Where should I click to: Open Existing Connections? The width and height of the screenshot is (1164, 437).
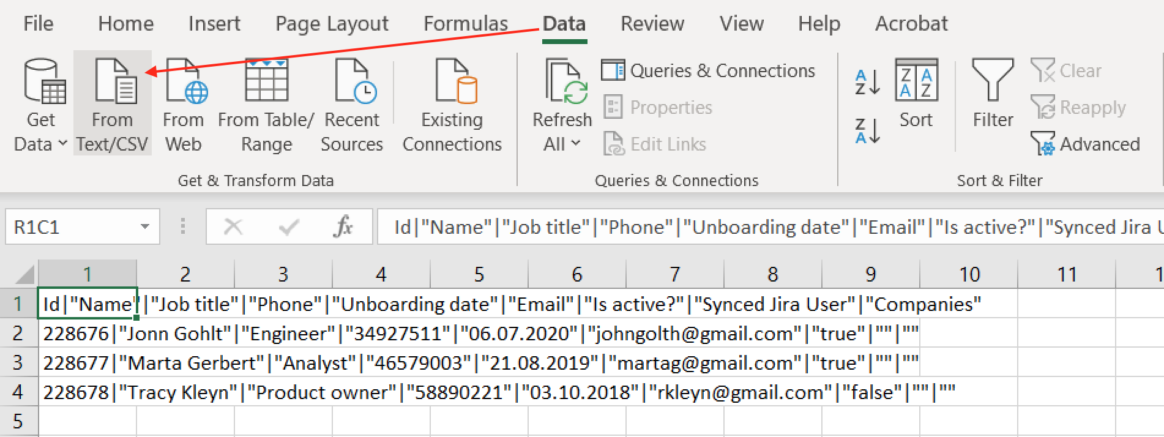click(x=452, y=83)
